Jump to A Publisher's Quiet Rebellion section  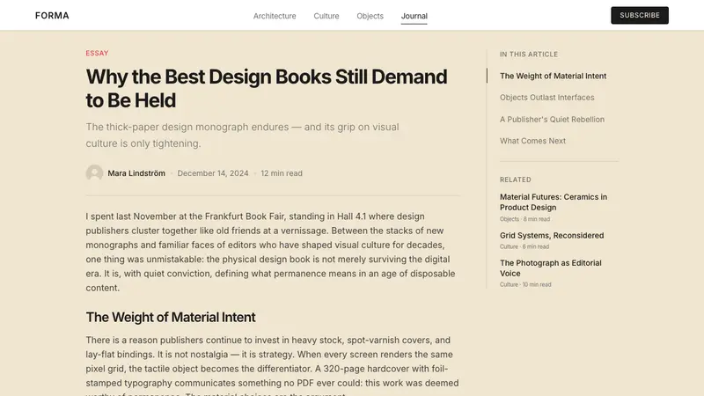pos(552,120)
